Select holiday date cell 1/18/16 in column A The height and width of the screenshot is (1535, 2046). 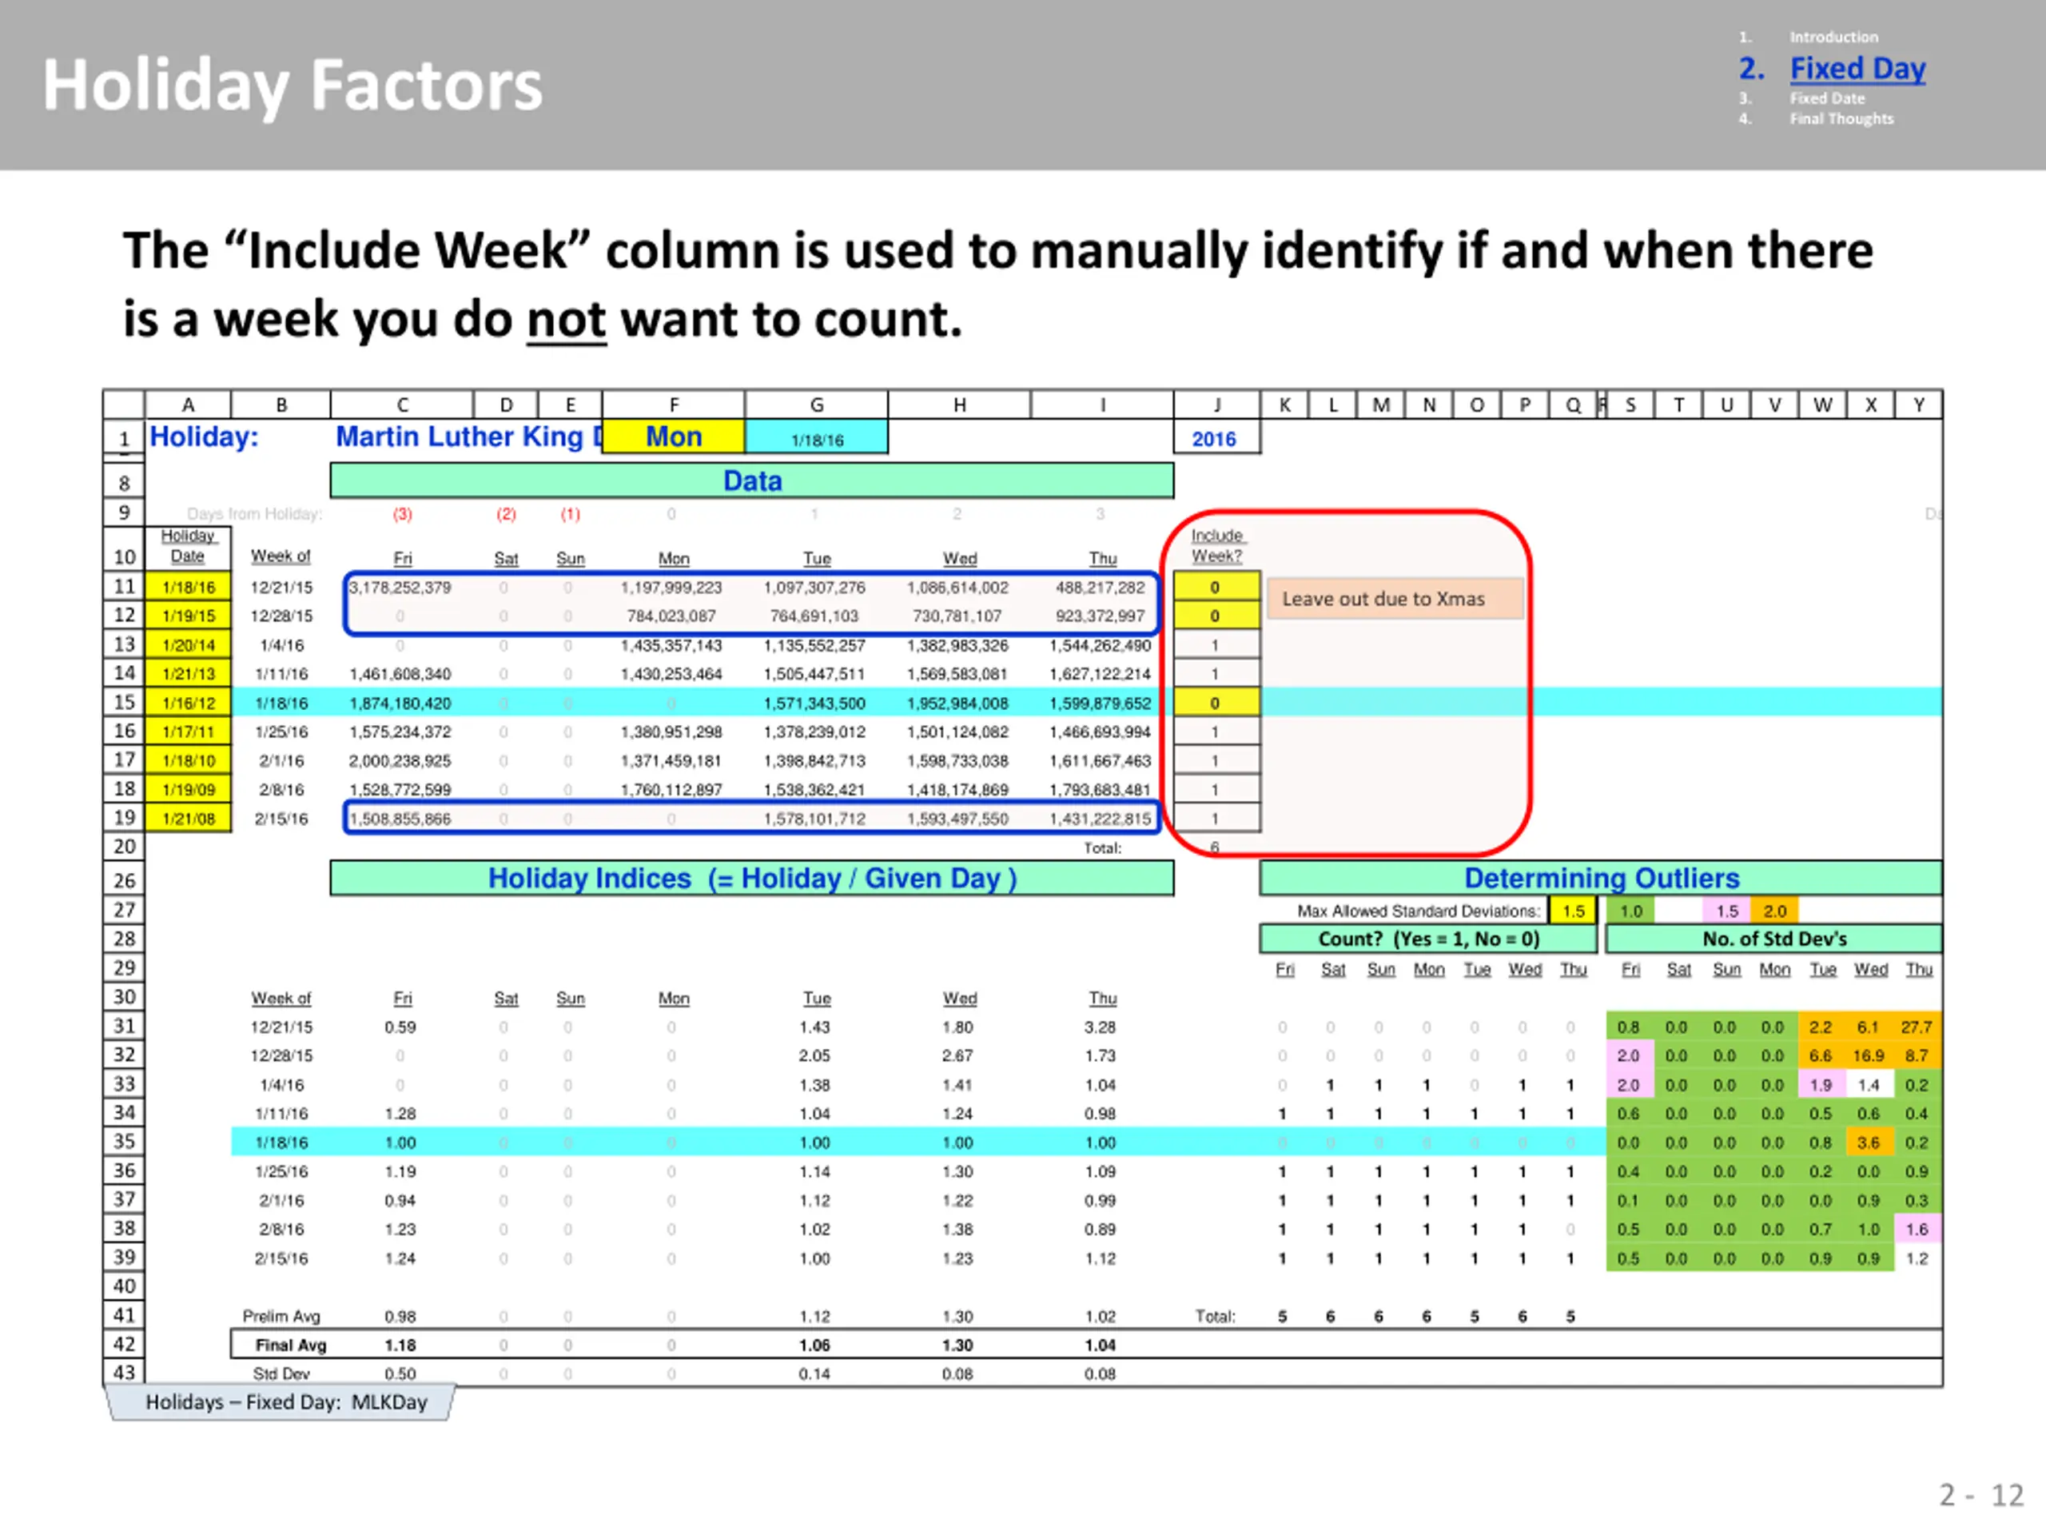click(x=189, y=587)
